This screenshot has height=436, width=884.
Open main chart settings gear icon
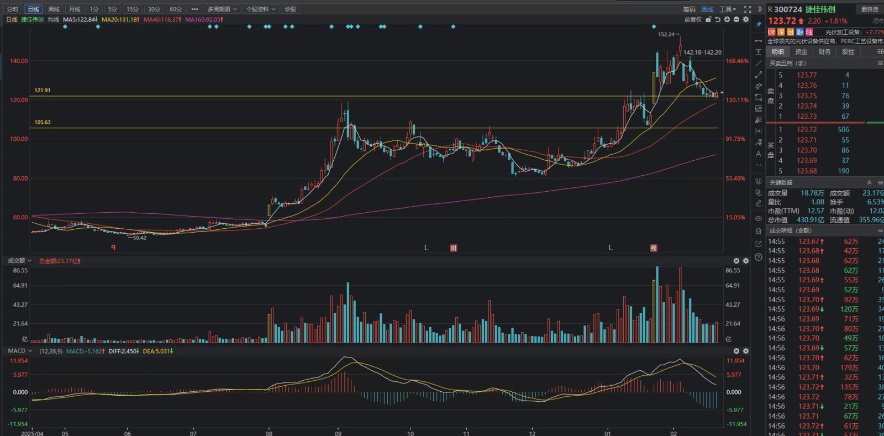pos(745,19)
